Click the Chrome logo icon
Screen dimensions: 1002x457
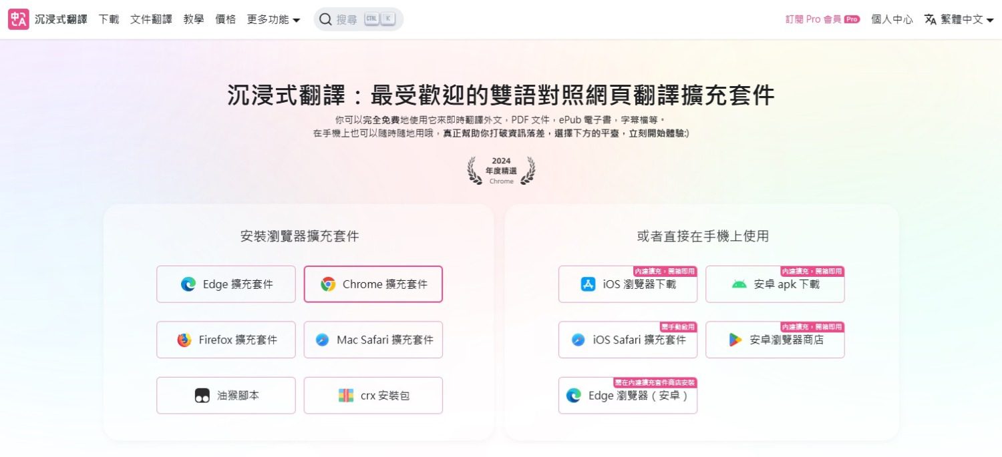(328, 284)
